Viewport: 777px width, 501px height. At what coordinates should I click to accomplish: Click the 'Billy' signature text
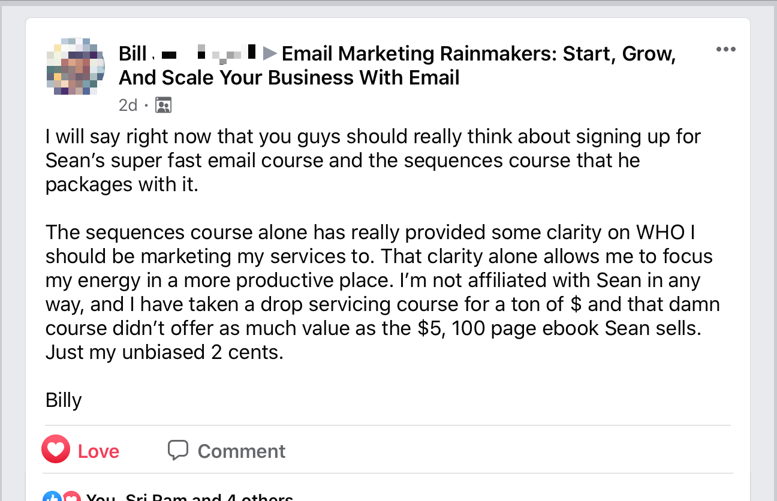tap(64, 400)
